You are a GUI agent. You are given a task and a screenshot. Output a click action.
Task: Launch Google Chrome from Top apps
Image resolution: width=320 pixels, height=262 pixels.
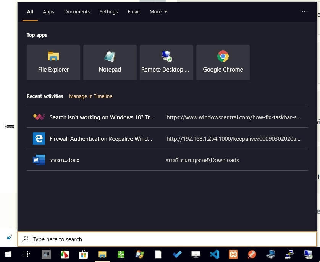pos(223,62)
